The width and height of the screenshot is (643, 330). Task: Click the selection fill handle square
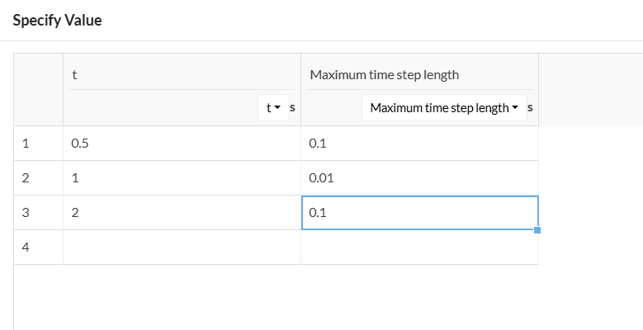click(538, 230)
